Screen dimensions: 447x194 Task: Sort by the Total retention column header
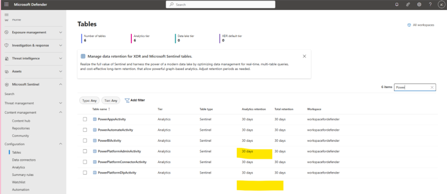[284, 109]
